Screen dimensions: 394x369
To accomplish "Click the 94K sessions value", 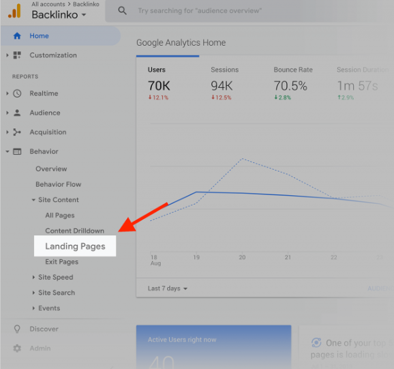I will 222,86.
